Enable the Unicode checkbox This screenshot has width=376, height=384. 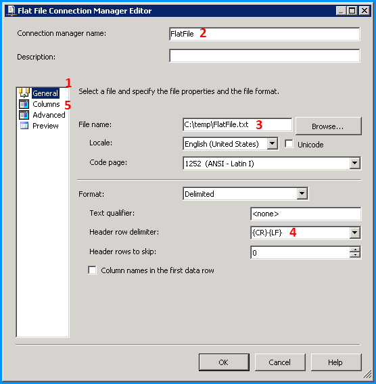[x=289, y=144]
